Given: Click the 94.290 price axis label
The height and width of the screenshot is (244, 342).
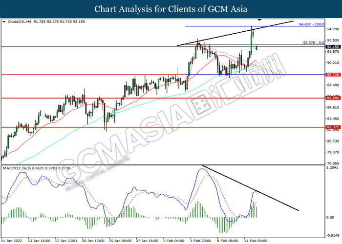Looking at the screenshot, I should [333, 29].
